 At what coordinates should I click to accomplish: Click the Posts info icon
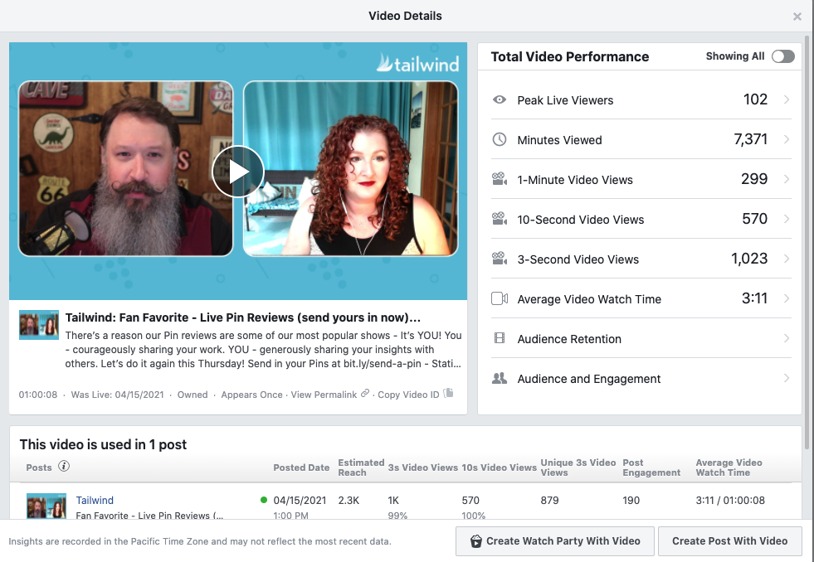point(64,466)
